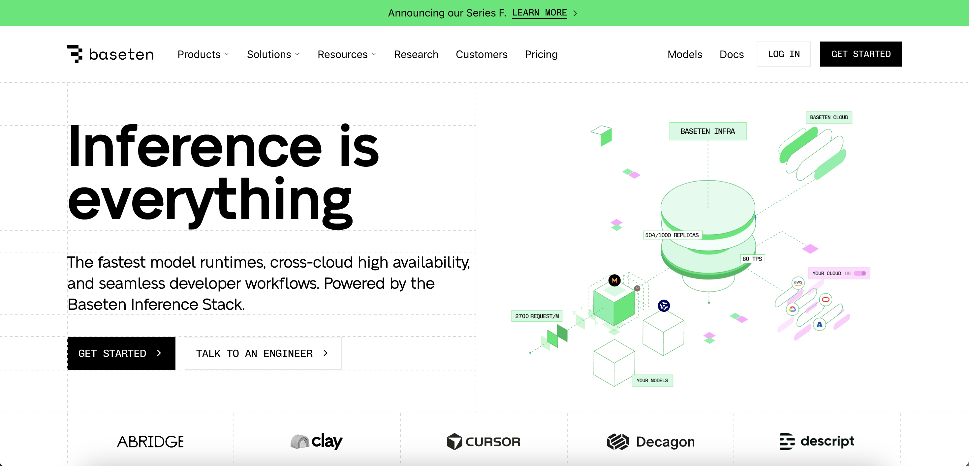Click the header GET STARTED button
The width and height of the screenshot is (969, 466).
pyautogui.click(x=861, y=54)
